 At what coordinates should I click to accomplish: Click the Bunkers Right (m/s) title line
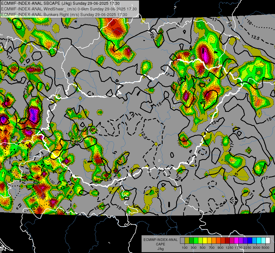click(x=64, y=15)
